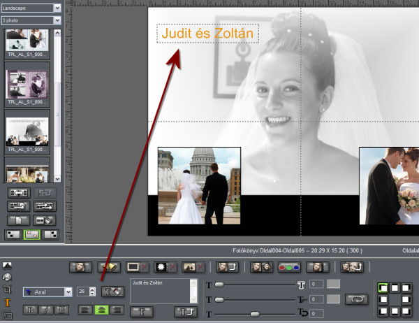Click the double portrait with up-arrow button
Screen dimensions: 419x323
pyautogui.click(x=352, y=267)
